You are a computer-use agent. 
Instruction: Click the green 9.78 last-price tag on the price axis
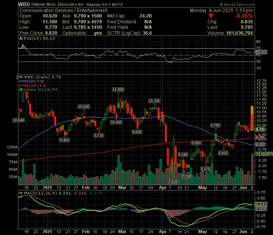point(260,129)
